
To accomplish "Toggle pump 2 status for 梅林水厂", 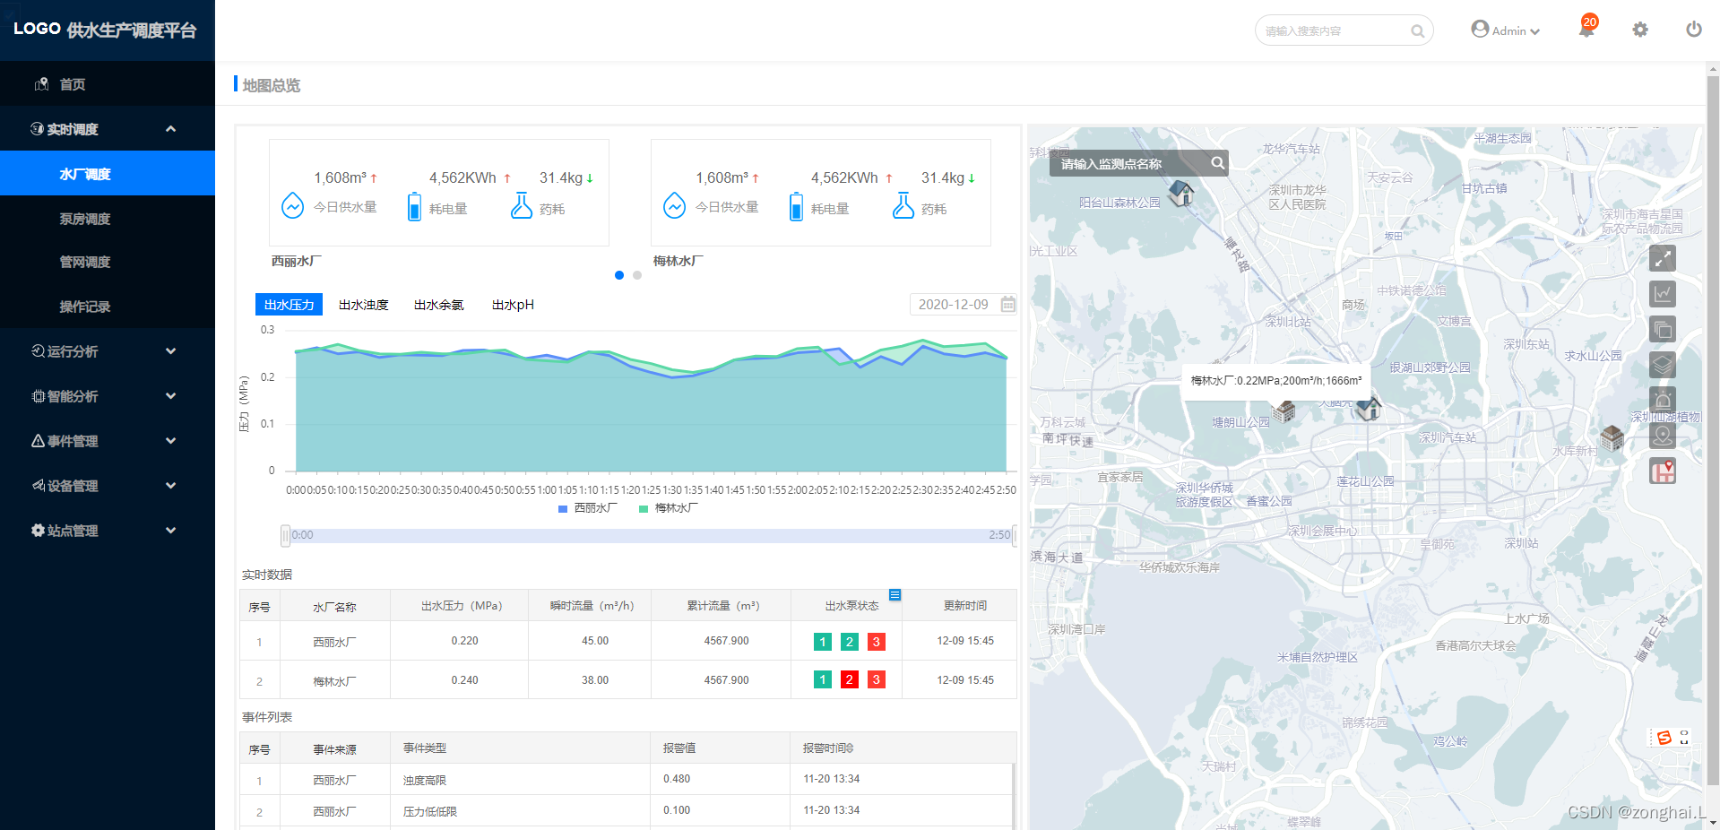I will [850, 679].
